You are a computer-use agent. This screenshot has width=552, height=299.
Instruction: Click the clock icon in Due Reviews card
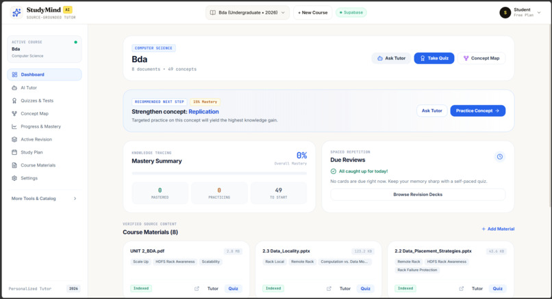499,156
